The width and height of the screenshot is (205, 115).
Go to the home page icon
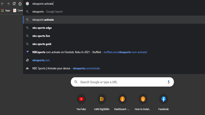20,4
